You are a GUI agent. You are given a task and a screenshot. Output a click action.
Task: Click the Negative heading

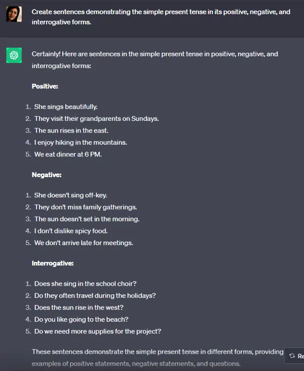click(x=47, y=175)
